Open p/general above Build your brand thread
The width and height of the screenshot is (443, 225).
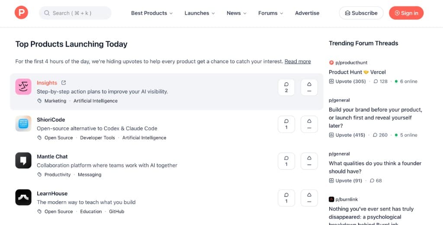(339, 100)
